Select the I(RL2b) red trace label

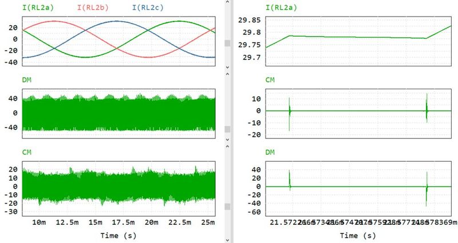pos(93,7)
